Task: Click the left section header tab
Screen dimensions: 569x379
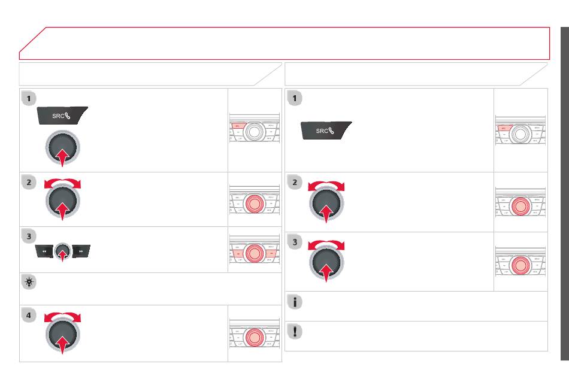Action: click(x=150, y=74)
